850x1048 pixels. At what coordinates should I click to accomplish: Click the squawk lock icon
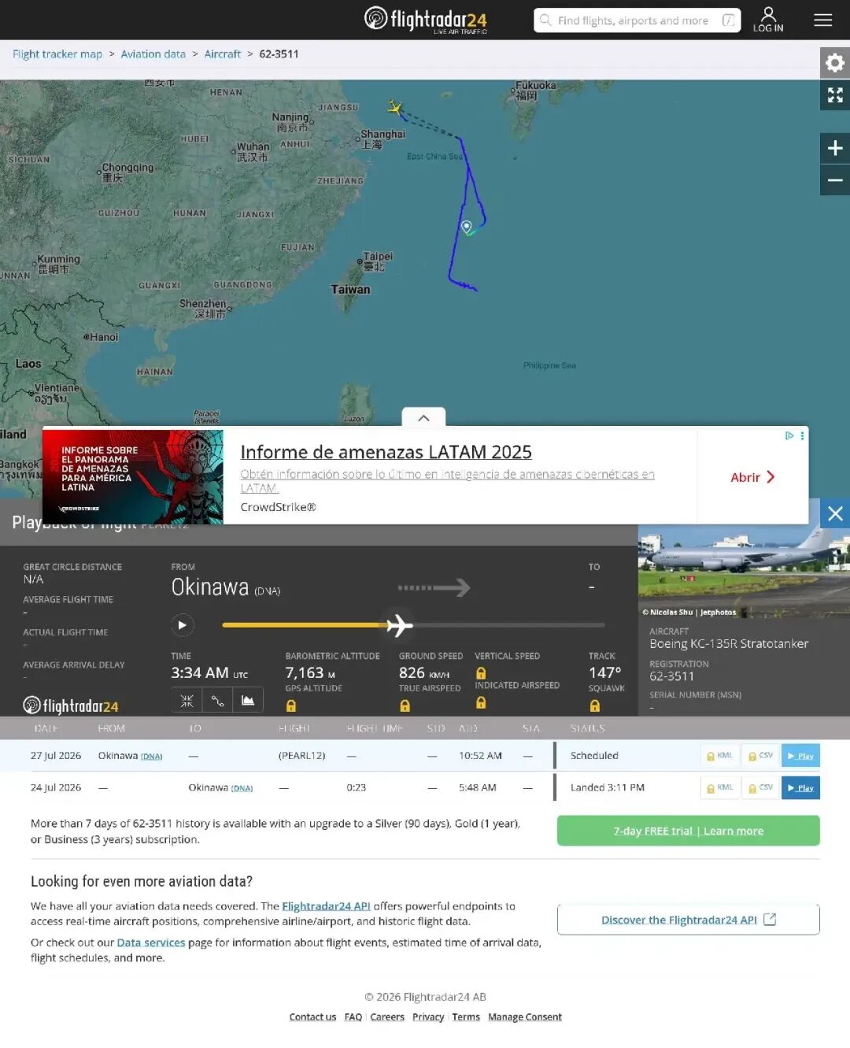pyautogui.click(x=595, y=705)
